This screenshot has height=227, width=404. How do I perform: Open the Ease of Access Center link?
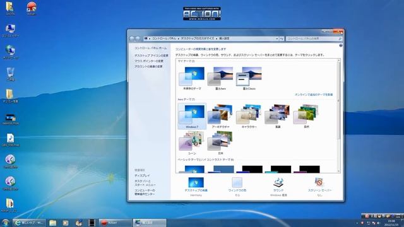[145, 192]
